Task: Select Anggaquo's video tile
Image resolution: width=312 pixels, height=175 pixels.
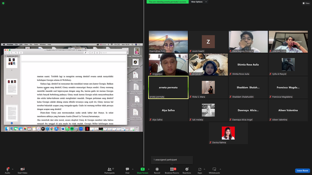Action: (168, 65)
